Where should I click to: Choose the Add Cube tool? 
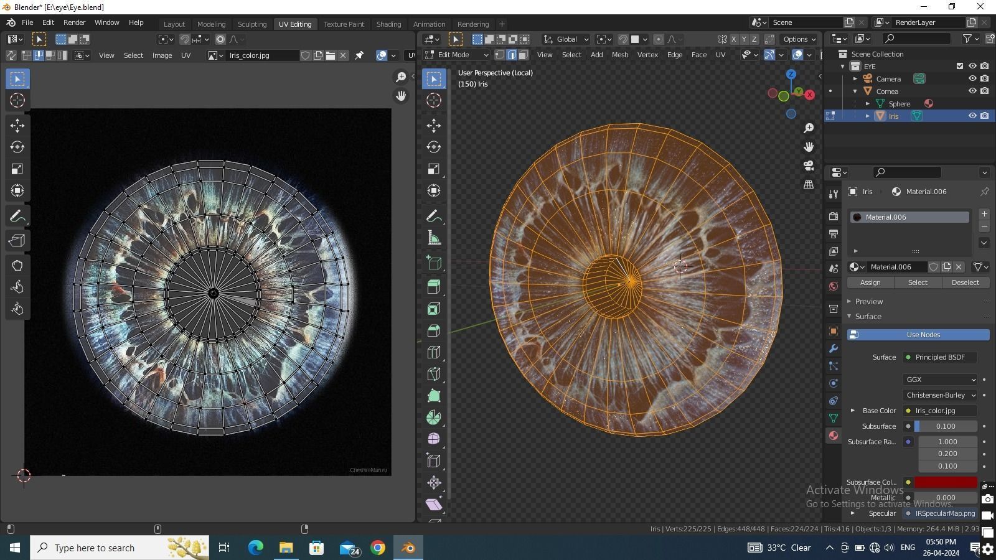coord(434,263)
